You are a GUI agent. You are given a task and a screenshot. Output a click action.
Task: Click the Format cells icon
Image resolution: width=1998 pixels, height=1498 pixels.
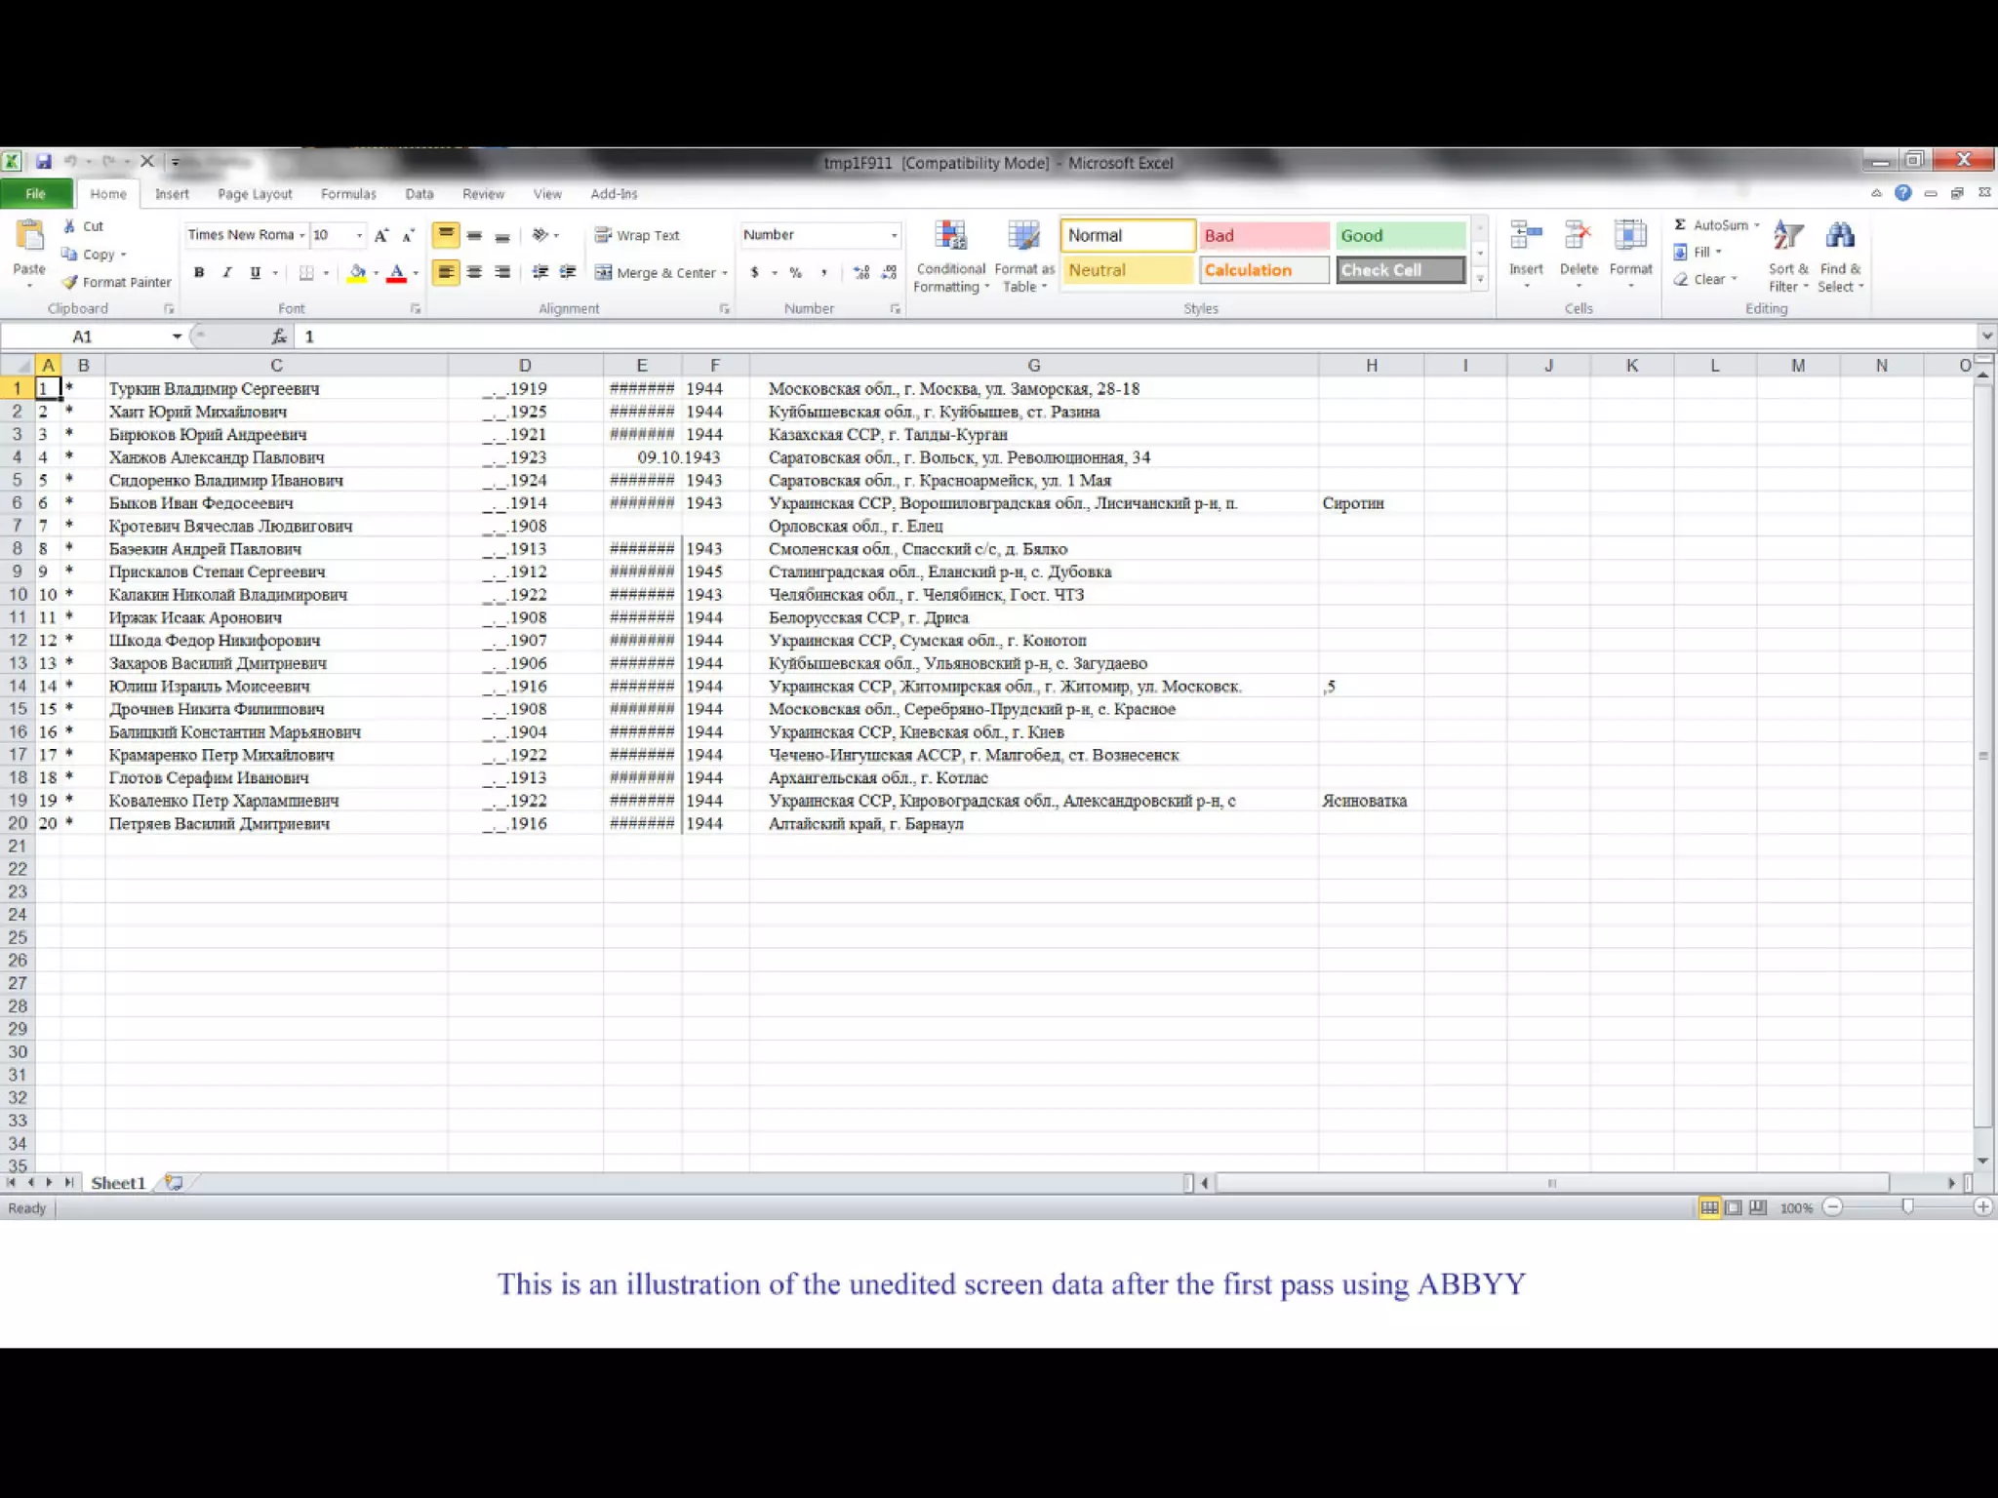click(1630, 236)
